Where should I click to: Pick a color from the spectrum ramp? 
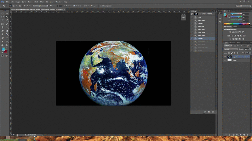click(237, 24)
